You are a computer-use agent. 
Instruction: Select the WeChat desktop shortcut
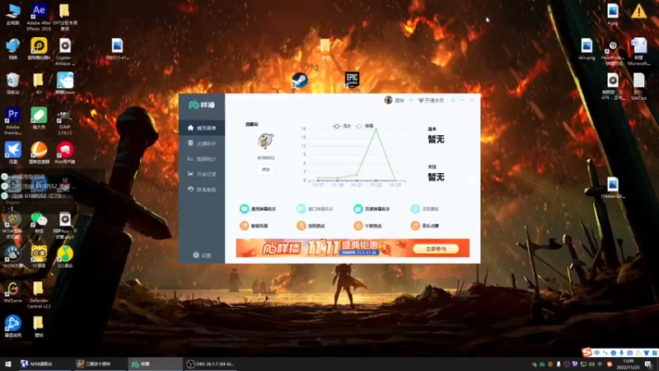click(x=39, y=223)
